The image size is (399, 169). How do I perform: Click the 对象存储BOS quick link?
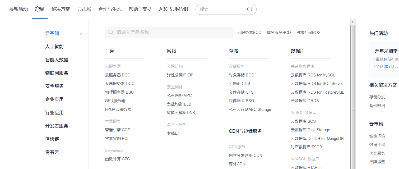tap(308, 33)
